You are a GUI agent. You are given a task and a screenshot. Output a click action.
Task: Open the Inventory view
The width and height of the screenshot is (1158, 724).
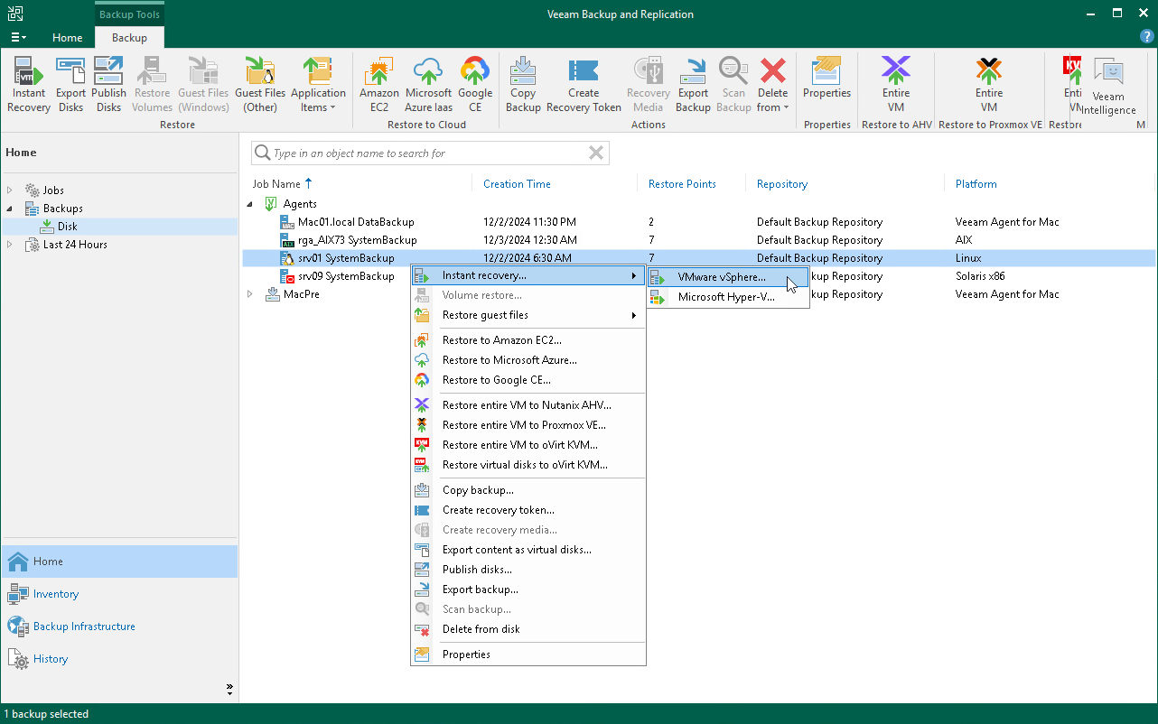click(x=119, y=594)
